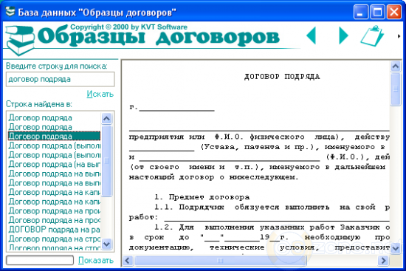Click the results list scroll down arrow

click(106, 244)
